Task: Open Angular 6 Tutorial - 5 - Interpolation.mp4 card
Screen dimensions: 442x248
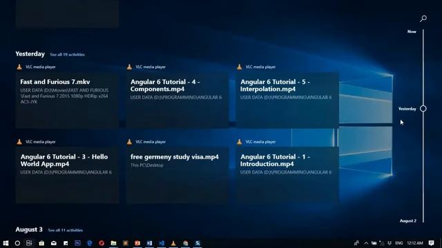Action: (x=287, y=100)
